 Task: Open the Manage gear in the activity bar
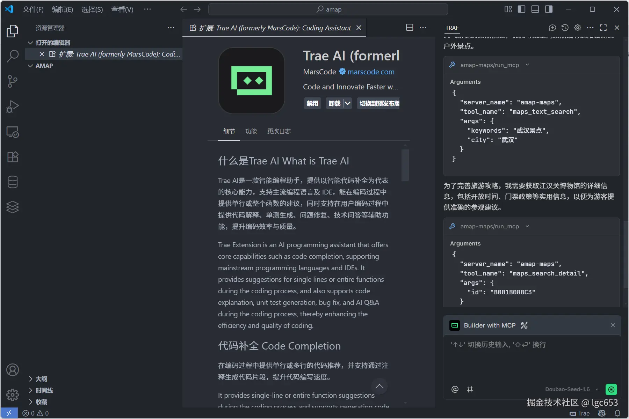(x=13, y=395)
